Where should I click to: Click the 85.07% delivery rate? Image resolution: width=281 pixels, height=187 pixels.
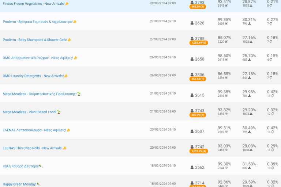click(x=224, y=38)
